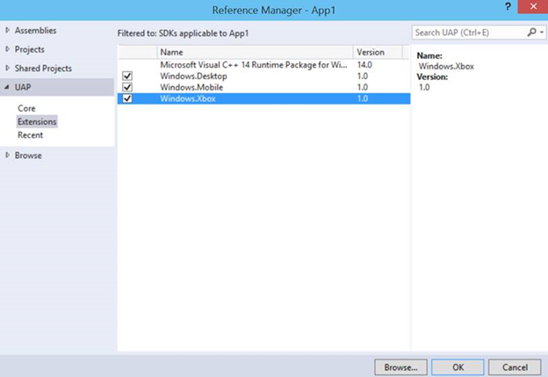548x377 pixels.
Task: Select the Projects category
Action: (x=29, y=49)
